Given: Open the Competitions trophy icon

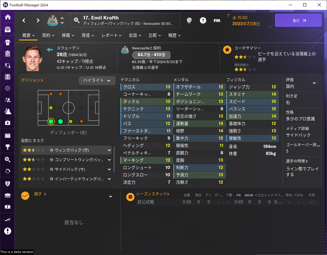Looking at the screenshot, I should pyautogui.click(x=8, y=147).
